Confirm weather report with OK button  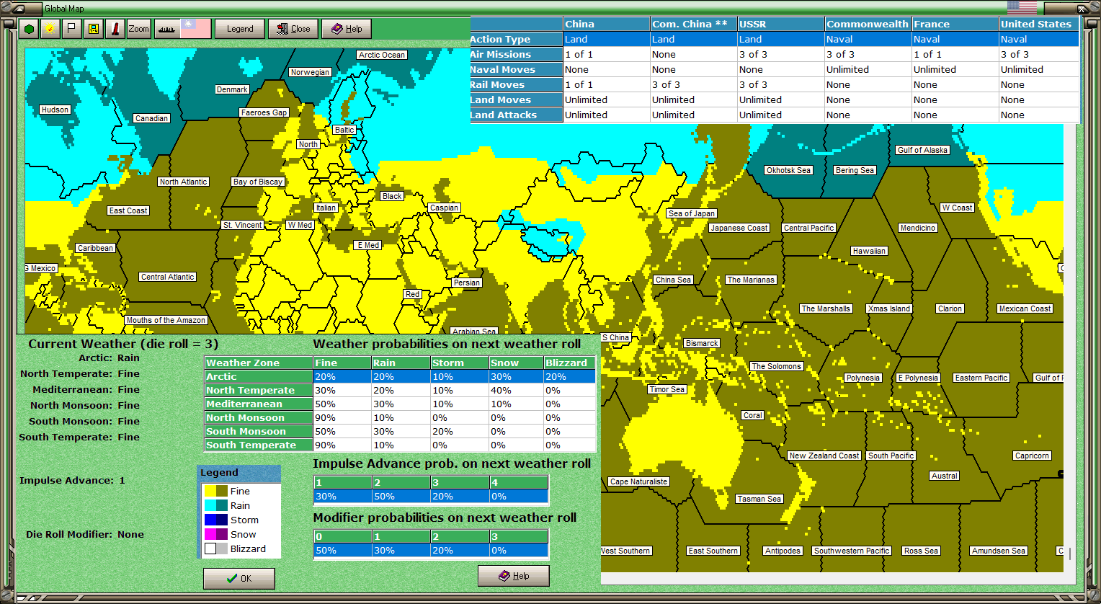[x=239, y=578]
